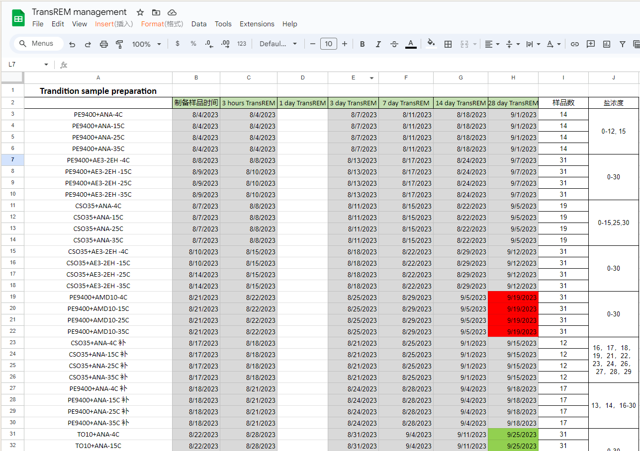Click the undo icon
640x451 pixels.
[72, 44]
